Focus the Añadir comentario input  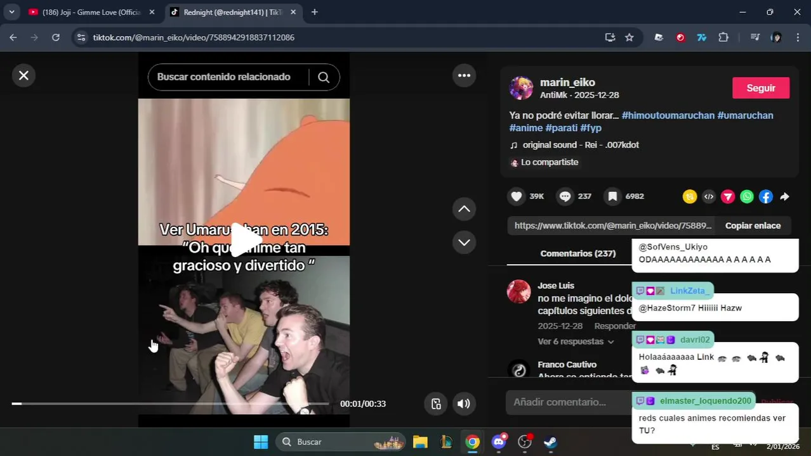[568, 402]
